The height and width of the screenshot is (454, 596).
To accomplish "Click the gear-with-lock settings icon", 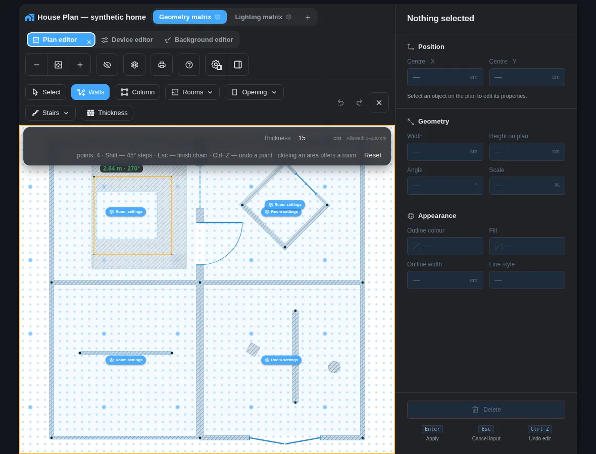I will [x=216, y=65].
